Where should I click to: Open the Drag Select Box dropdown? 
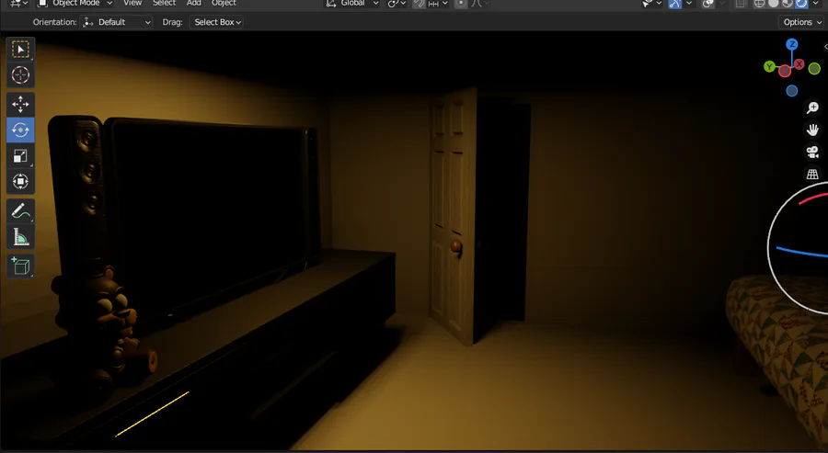(x=216, y=22)
